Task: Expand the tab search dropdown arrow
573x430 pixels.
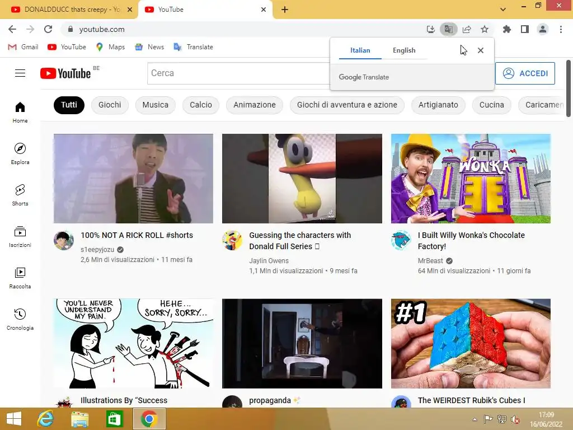Action: coord(503,10)
